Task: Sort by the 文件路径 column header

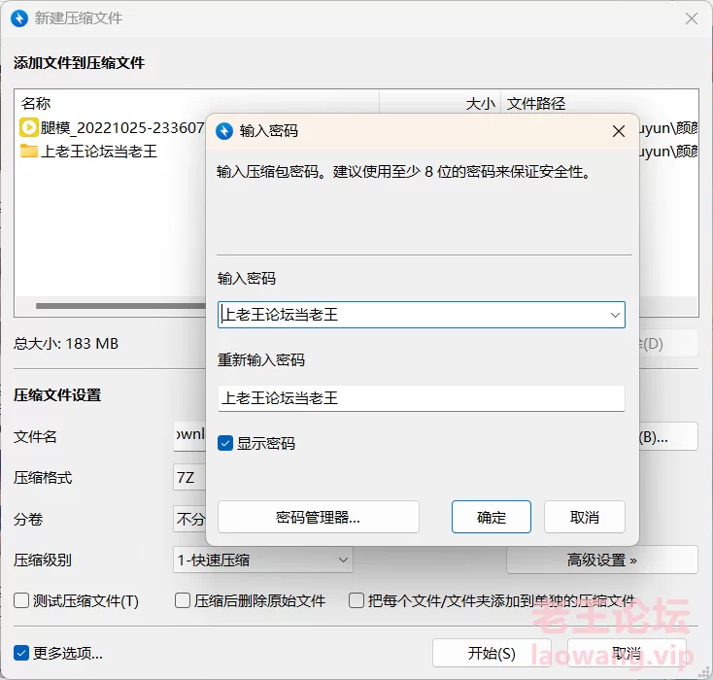Action: tap(599, 103)
